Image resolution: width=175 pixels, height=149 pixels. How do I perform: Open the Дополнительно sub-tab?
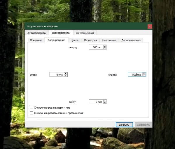[x=131, y=40]
